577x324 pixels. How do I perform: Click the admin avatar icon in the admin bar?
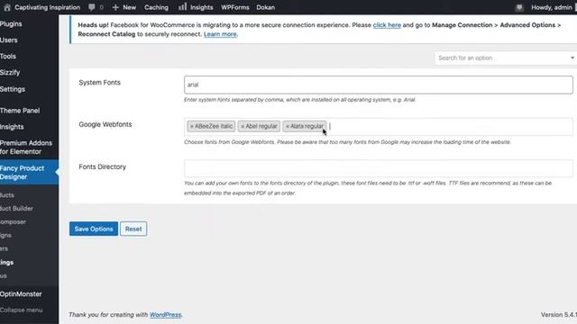pos(519,7)
